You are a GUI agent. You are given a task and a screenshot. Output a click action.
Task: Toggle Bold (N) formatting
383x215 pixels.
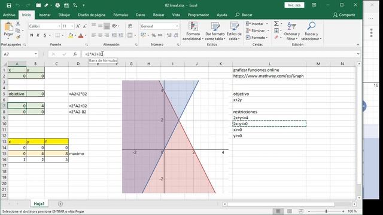point(32,35)
